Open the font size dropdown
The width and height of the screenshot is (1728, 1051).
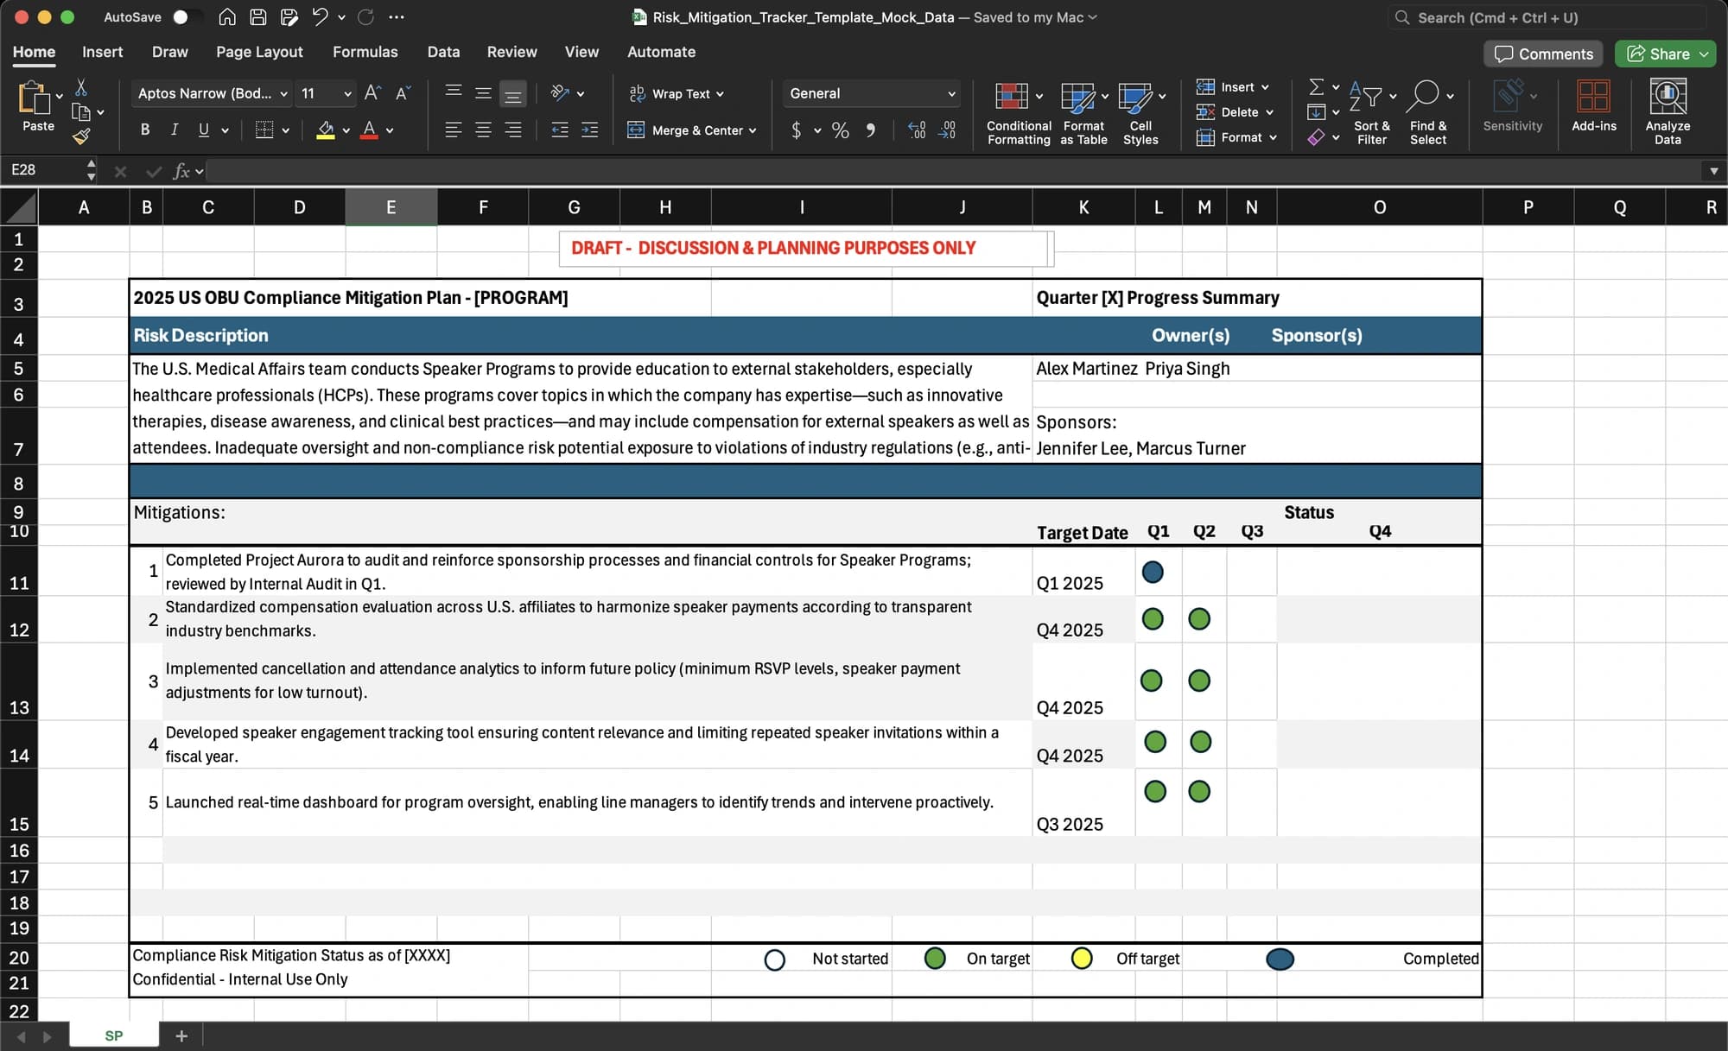click(x=347, y=93)
